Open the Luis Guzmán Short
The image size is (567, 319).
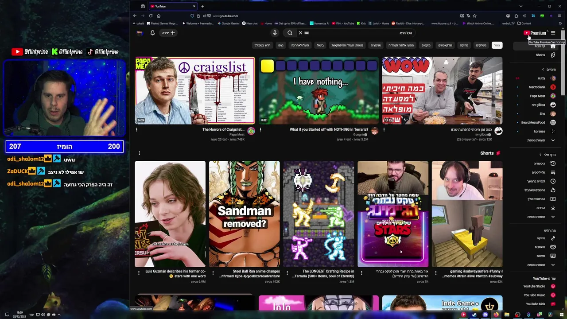click(170, 214)
